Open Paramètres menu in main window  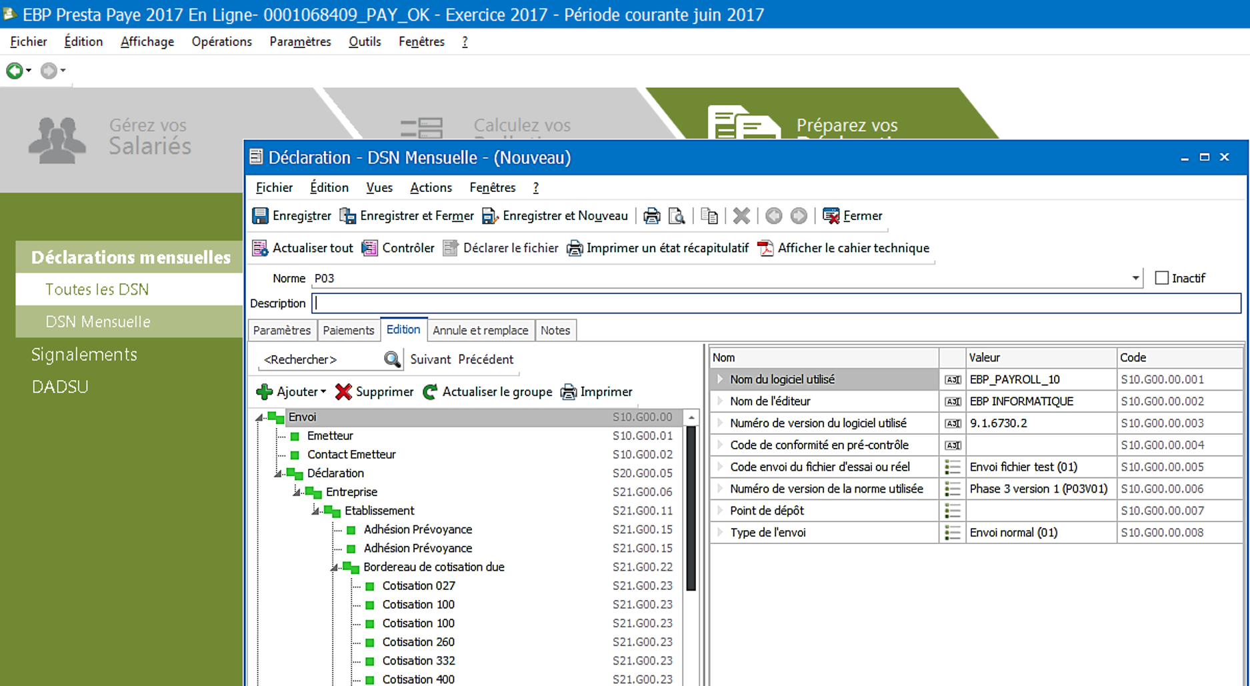coord(300,41)
